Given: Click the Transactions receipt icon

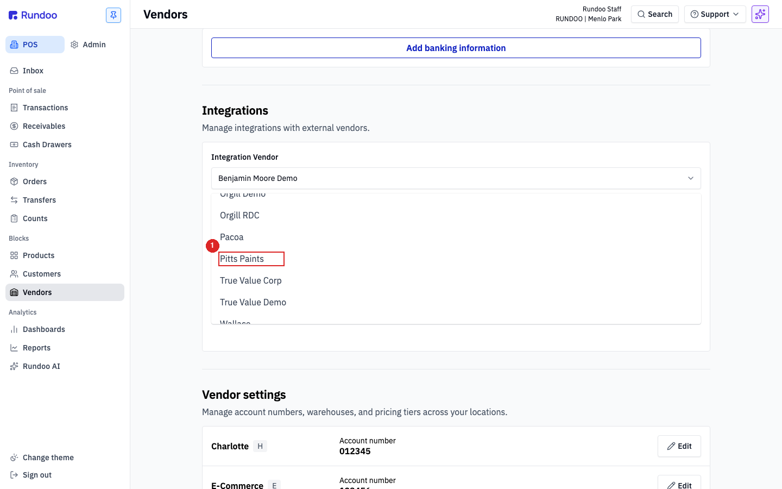Looking at the screenshot, I should [14, 108].
